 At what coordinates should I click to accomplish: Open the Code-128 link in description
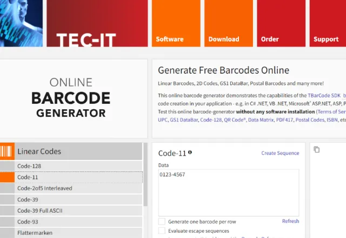click(x=211, y=120)
